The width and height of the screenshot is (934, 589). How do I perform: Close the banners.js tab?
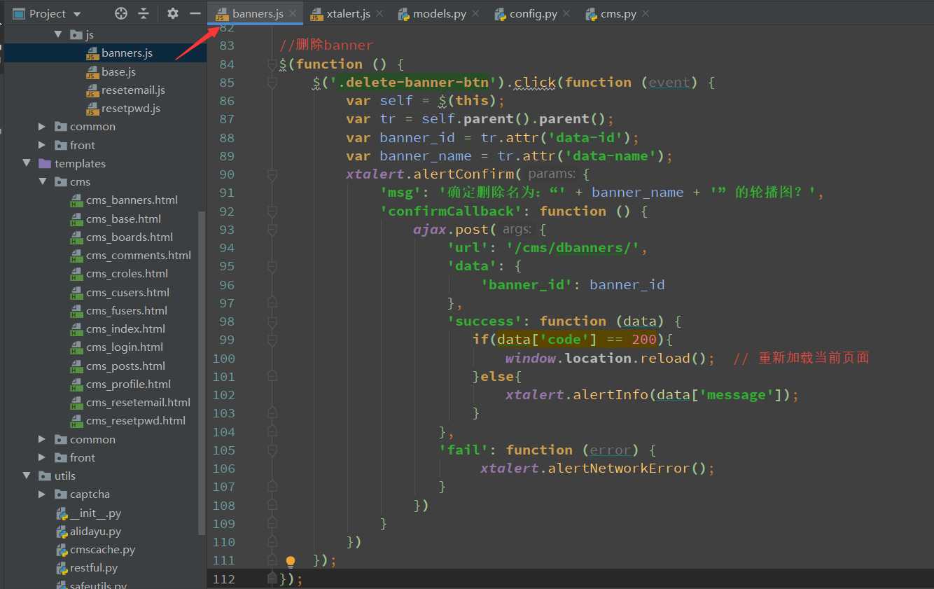(x=293, y=13)
